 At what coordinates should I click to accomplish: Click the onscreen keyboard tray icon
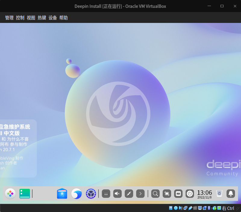pyautogui.click(x=106, y=194)
